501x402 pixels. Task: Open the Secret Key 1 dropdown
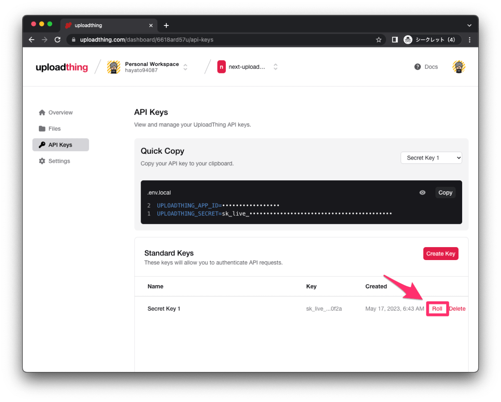coord(431,158)
